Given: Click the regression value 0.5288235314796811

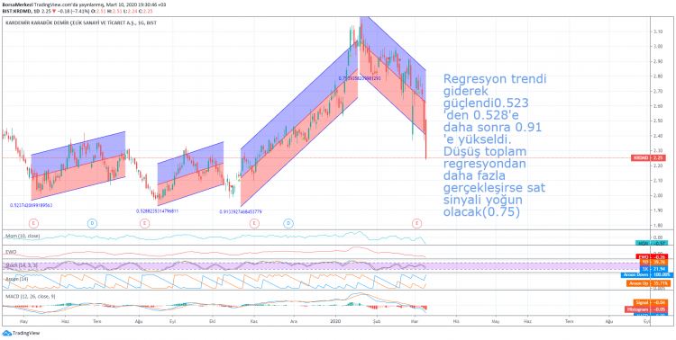Looking at the screenshot, I should coord(157,211).
